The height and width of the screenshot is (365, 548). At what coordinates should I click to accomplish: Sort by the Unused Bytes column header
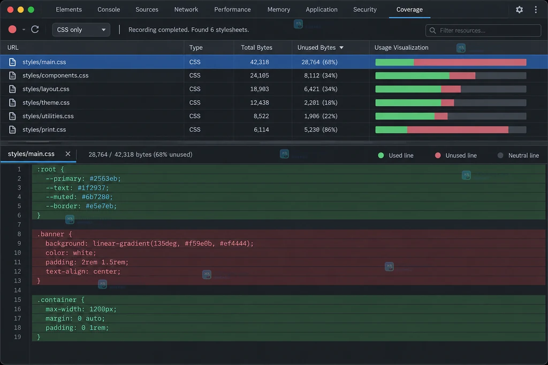pos(321,48)
